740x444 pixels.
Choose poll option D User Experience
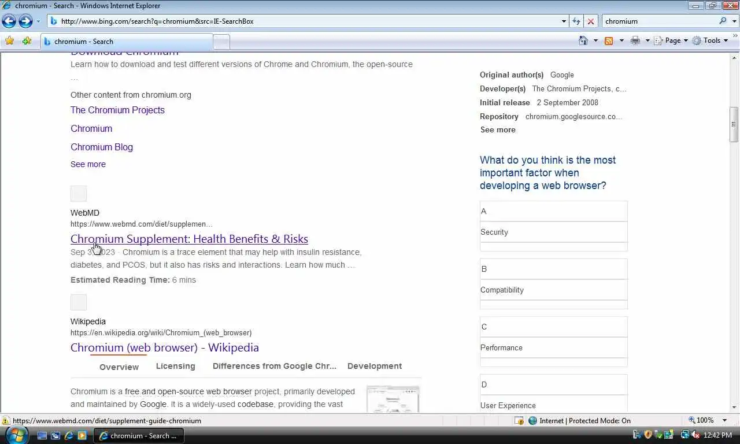(x=553, y=394)
